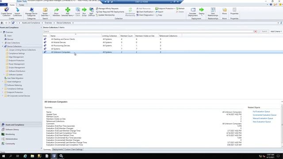The image size is (283, 159).
Task: Open Administration workspace
Action: coord(11,139)
